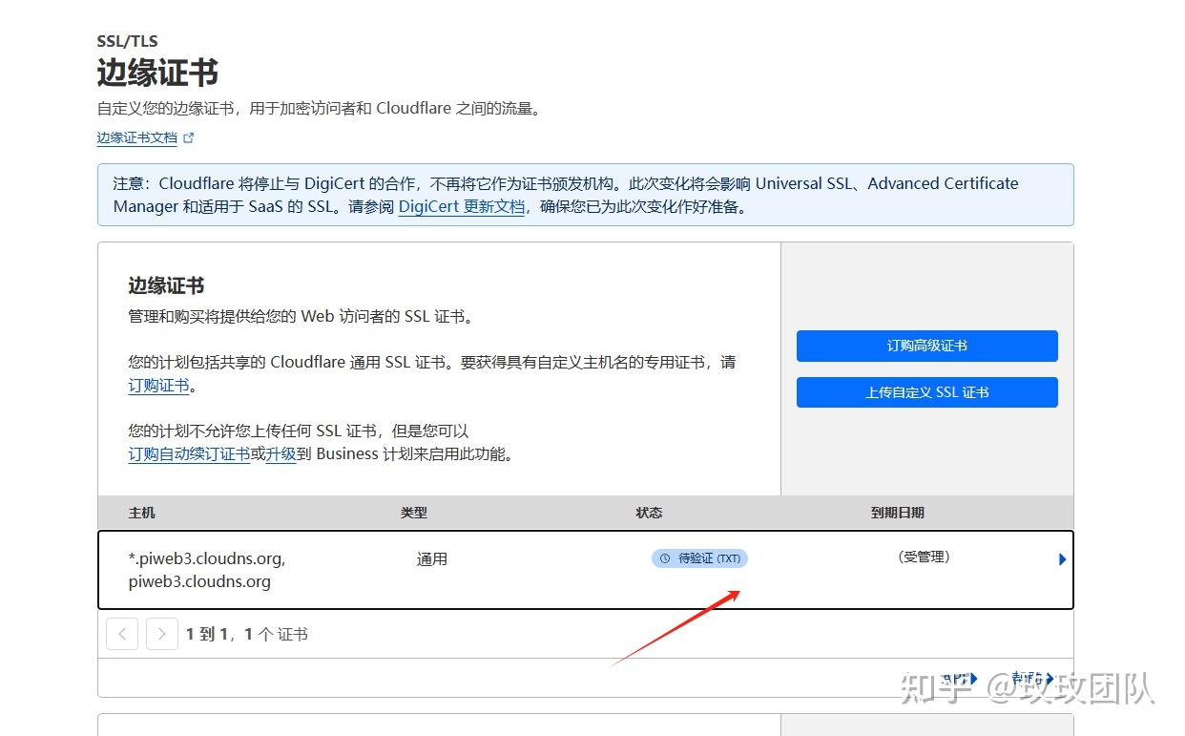Open the 帮助 link at the bottom

(x=1029, y=679)
